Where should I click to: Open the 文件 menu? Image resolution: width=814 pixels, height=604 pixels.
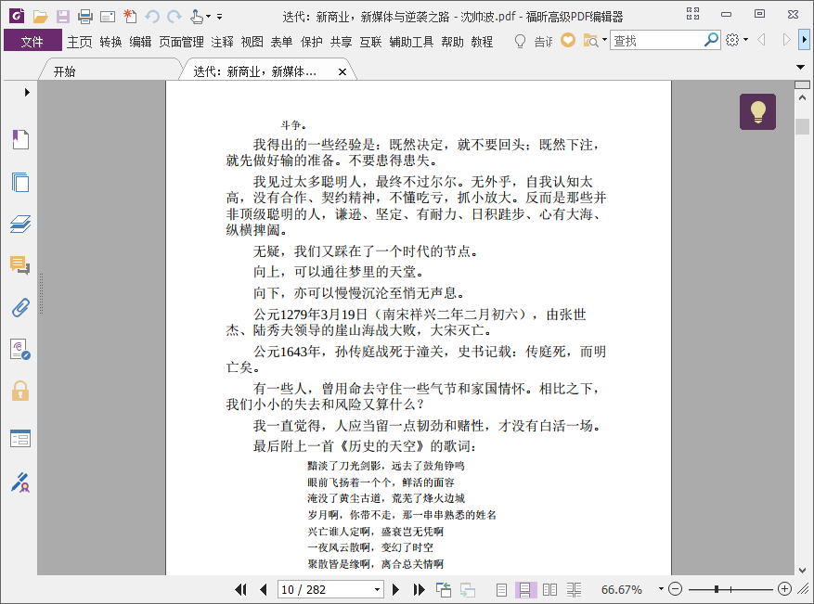pyautogui.click(x=32, y=42)
